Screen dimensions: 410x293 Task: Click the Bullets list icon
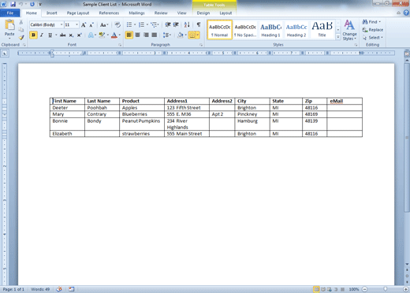(x=129, y=24)
